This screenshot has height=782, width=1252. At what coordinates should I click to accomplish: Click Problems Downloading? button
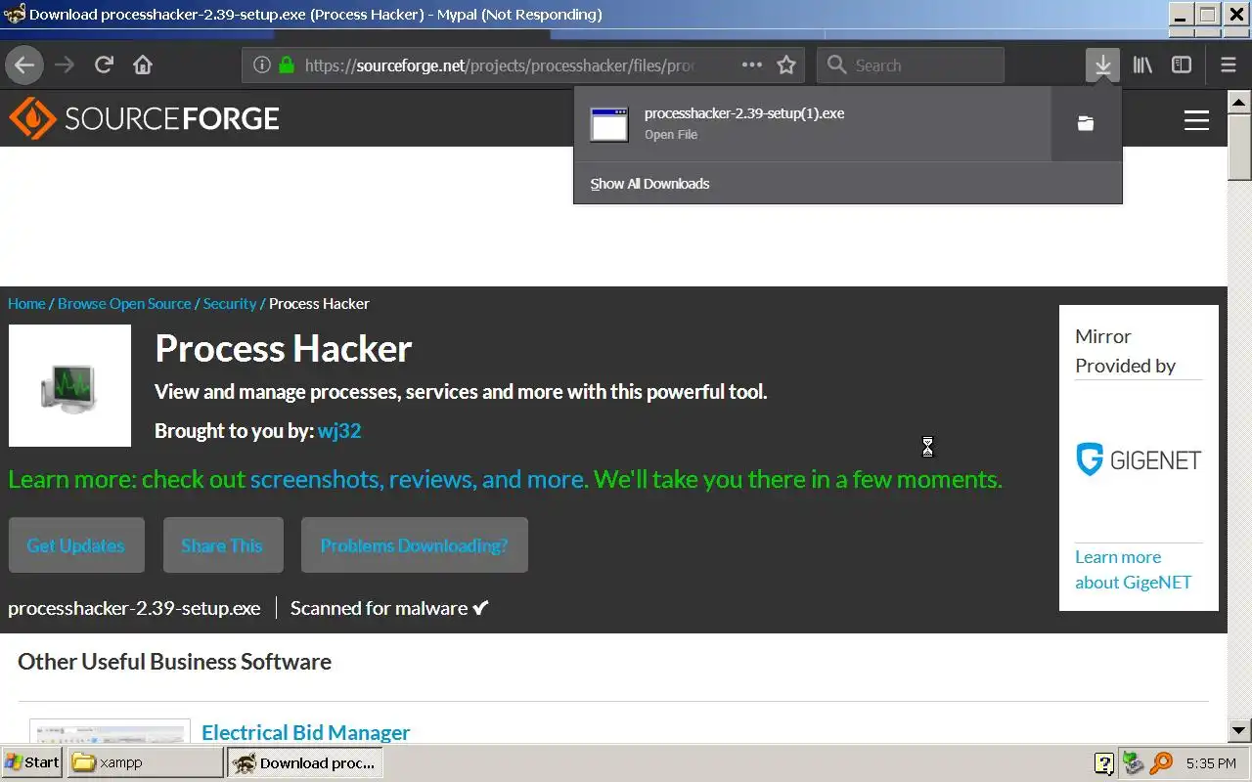(x=415, y=545)
